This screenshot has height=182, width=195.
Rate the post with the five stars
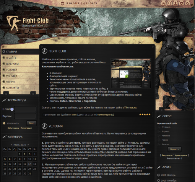145,115
